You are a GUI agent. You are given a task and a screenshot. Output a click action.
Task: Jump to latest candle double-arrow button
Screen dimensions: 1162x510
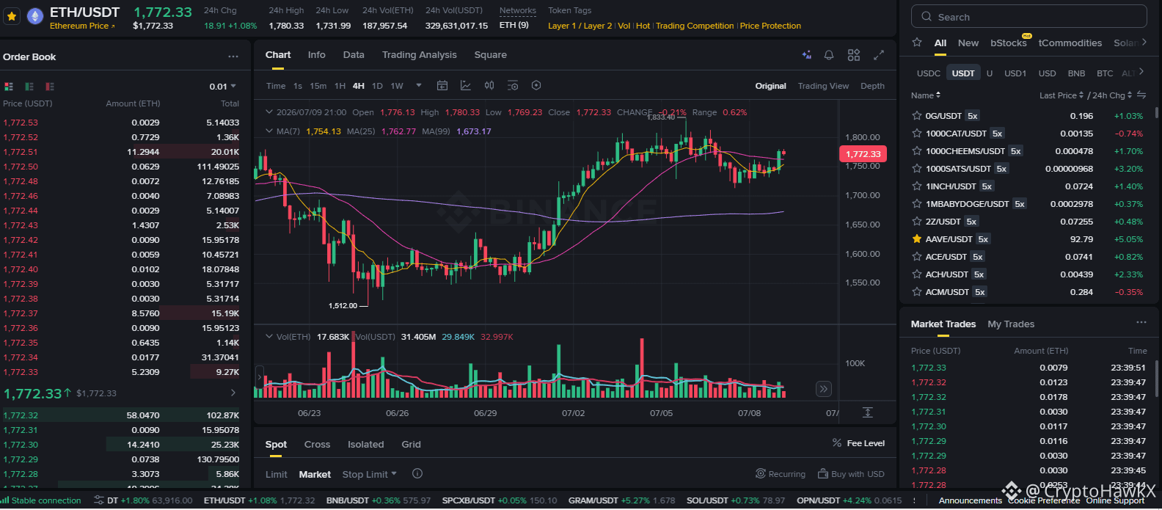[824, 389]
